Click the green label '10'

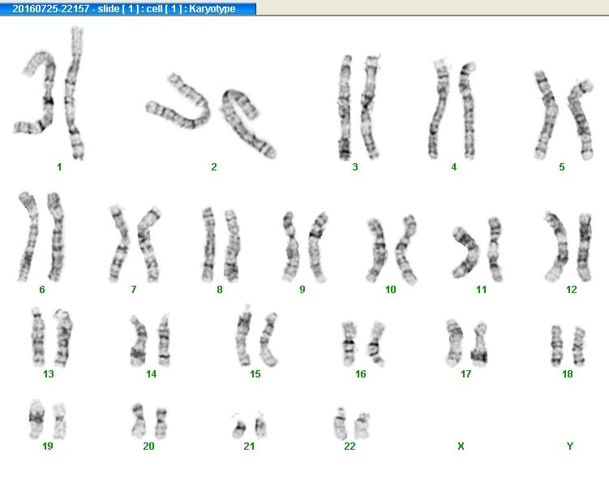point(390,290)
